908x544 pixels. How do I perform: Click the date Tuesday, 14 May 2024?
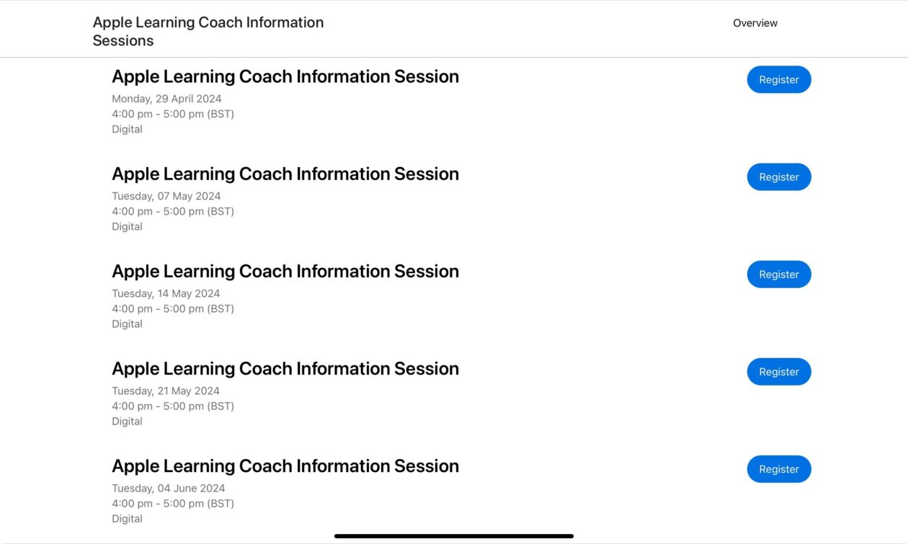click(x=166, y=293)
